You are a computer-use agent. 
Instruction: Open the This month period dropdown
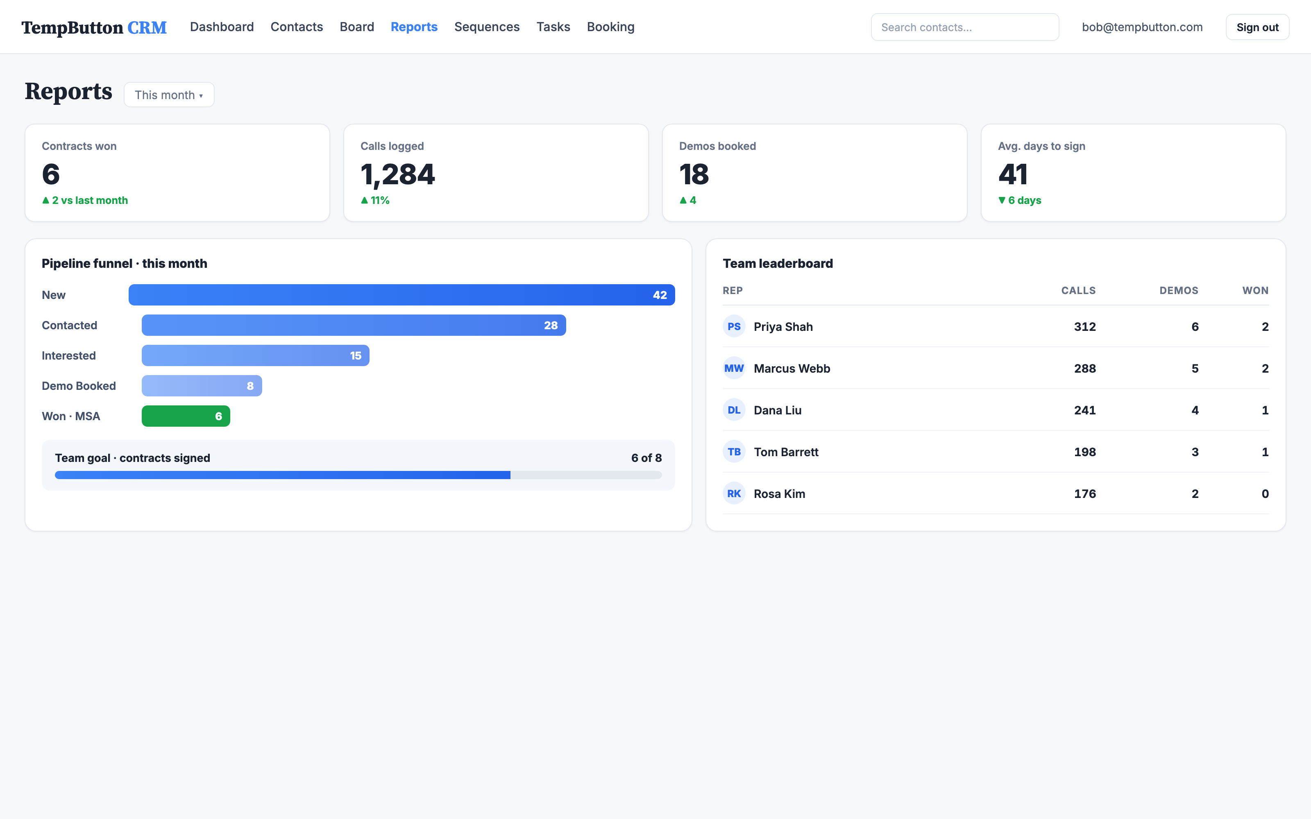169,95
